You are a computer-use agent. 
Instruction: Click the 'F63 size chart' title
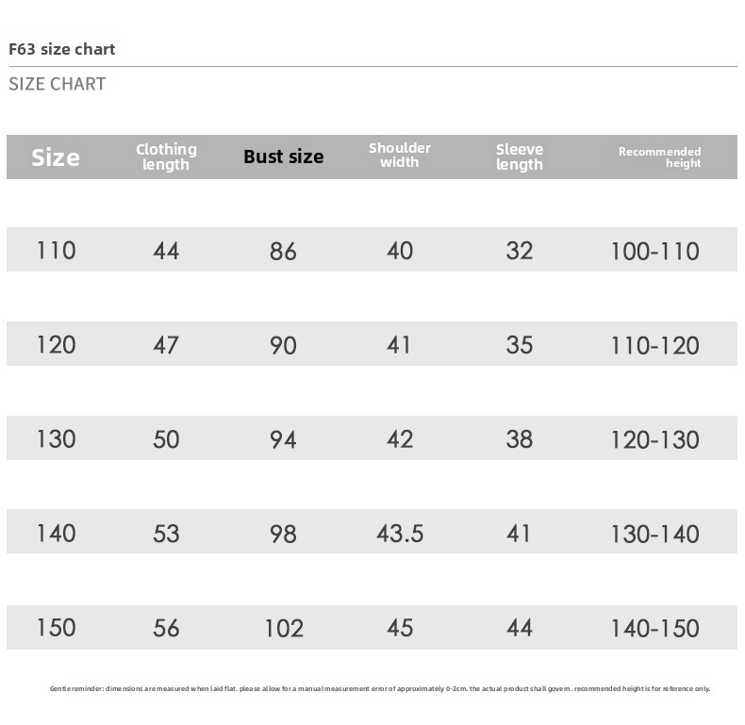click(62, 49)
